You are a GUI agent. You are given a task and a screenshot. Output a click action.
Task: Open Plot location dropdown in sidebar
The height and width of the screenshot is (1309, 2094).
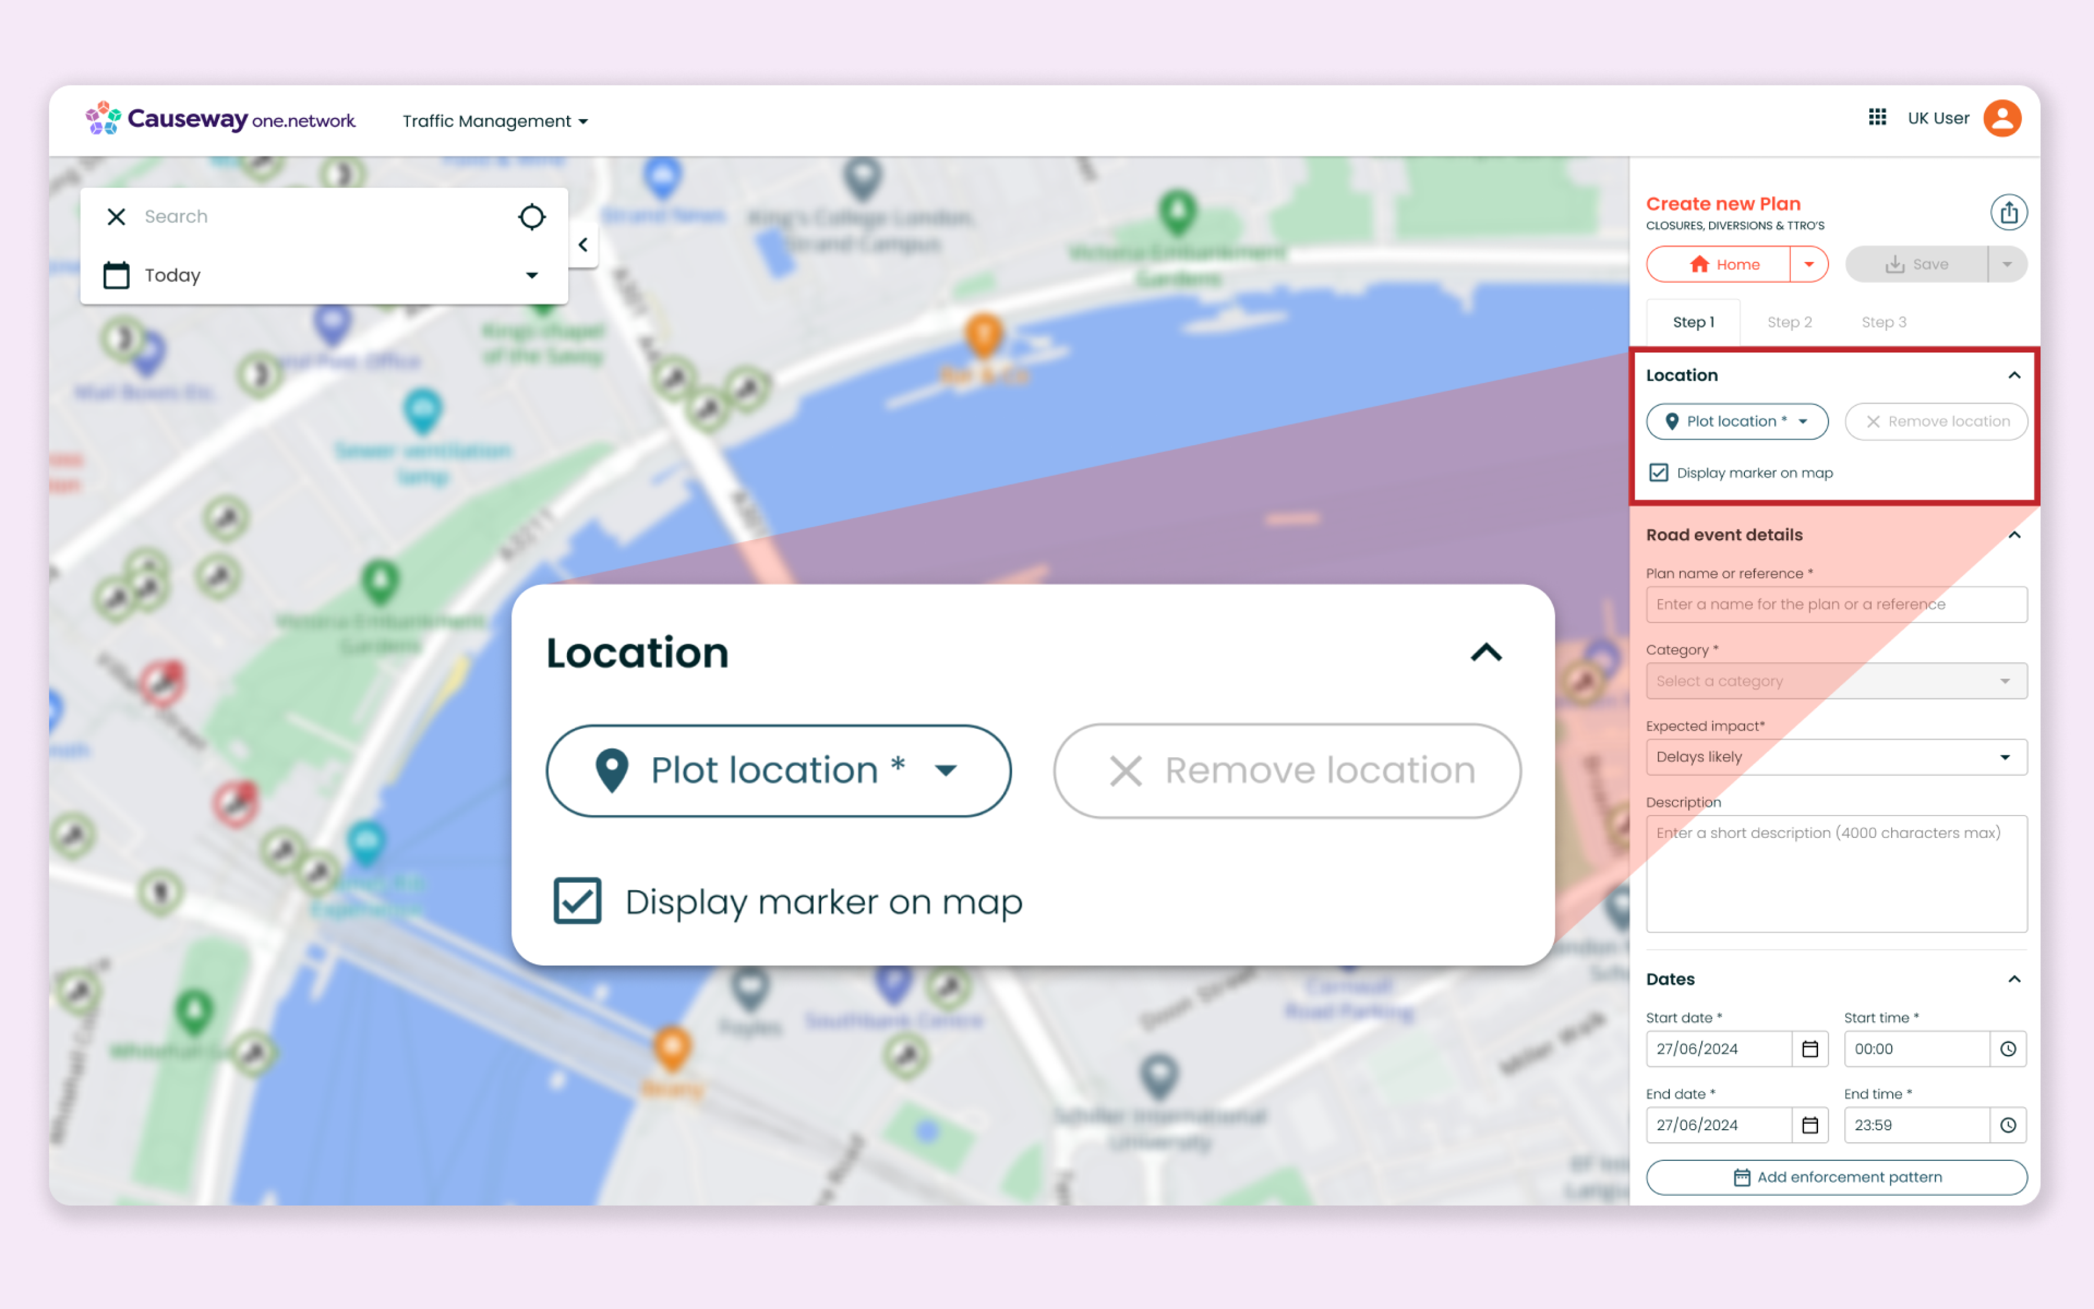[x=1737, y=422]
